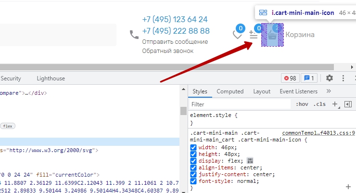Open flexbox editor icon next to display
Screen dimensions: 356x193
[x=250, y=161]
